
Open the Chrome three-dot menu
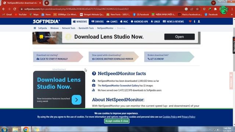coord(232,9)
